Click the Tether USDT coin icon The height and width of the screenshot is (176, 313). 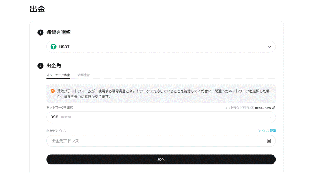coord(54,47)
